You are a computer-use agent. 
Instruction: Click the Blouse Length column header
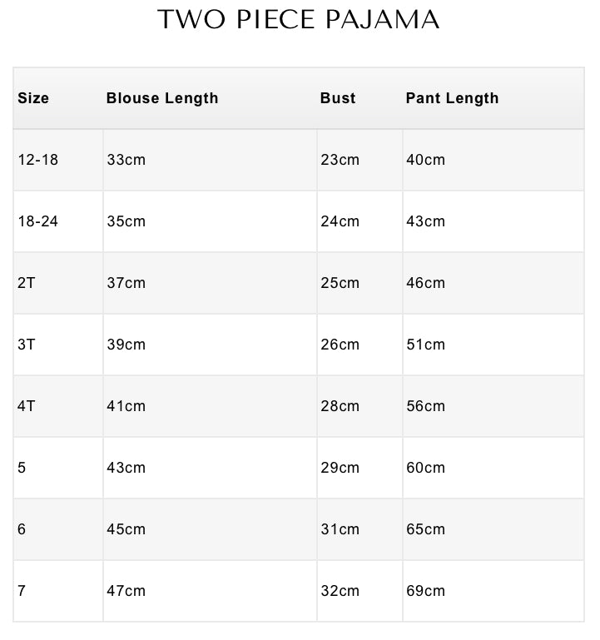coord(162,98)
